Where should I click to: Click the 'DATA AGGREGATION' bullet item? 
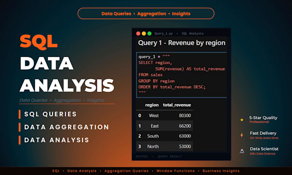(x=67, y=127)
